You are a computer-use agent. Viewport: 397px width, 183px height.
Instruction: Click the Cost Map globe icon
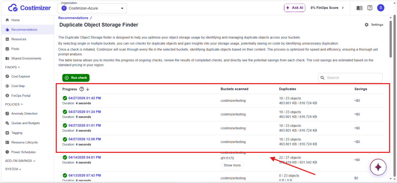[x=7, y=86]
